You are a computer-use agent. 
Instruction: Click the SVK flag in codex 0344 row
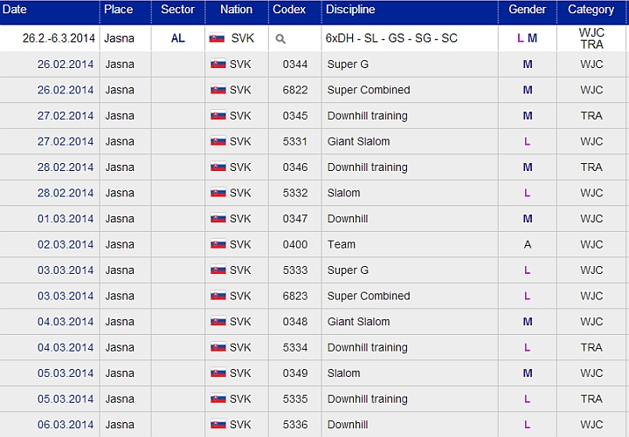(x=218, y=64)
